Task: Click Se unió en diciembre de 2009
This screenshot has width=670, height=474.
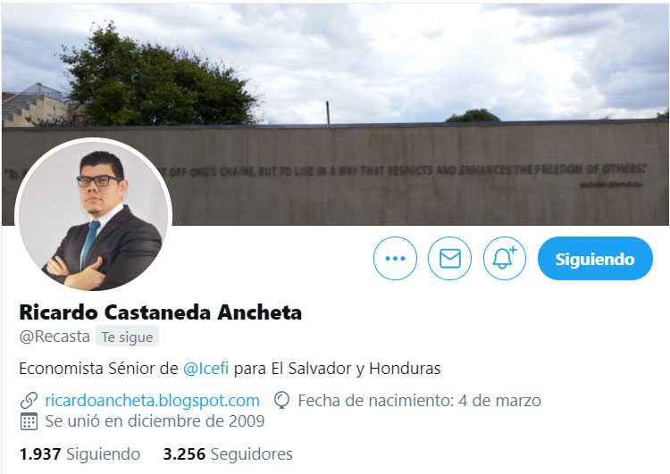Action: pyautogui.click(x=155, y=421)
